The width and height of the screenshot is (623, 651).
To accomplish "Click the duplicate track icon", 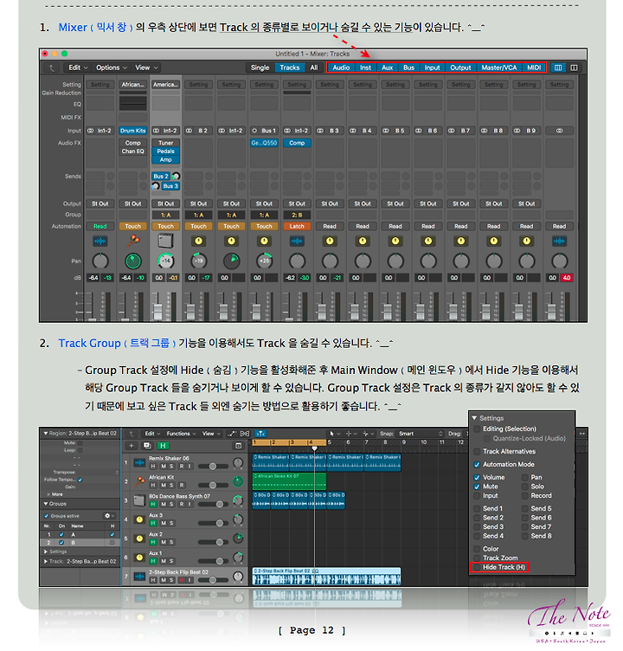I will (x=147, y=446).
